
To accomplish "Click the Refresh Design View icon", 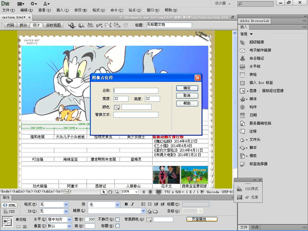I will [126, 25].
